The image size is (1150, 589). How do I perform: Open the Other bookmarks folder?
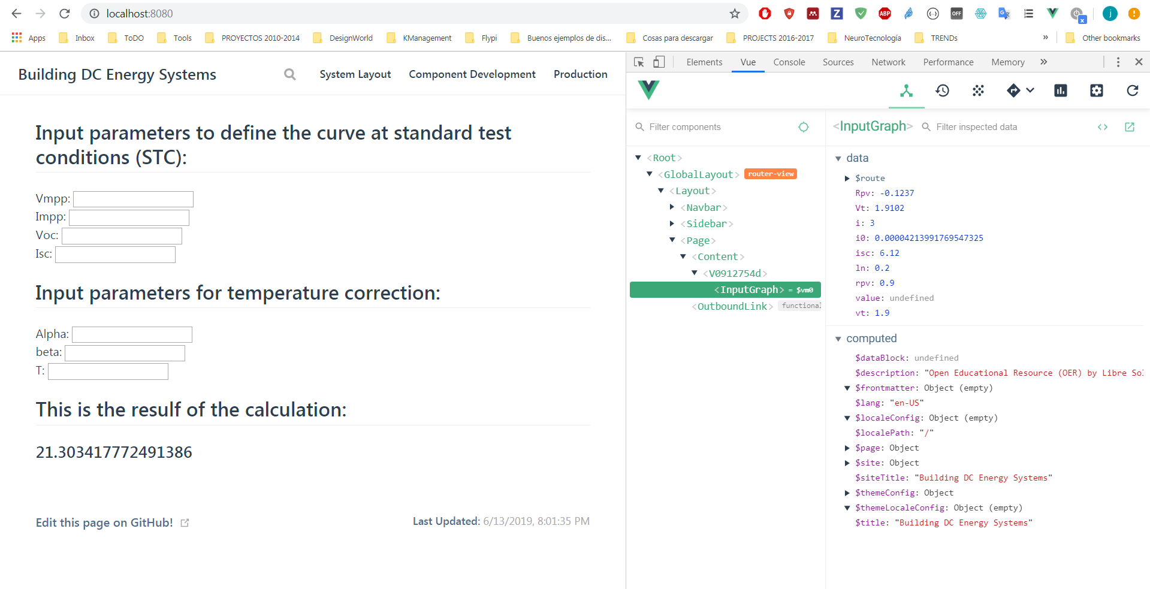point(1103,38)
